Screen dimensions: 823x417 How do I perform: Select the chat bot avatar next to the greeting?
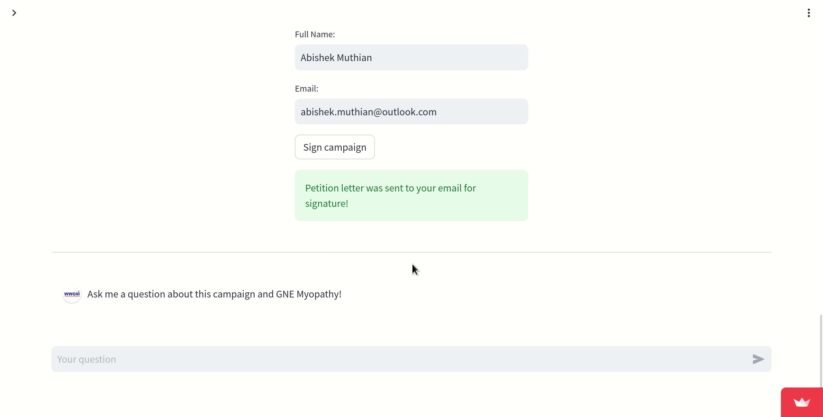(72, 293)
